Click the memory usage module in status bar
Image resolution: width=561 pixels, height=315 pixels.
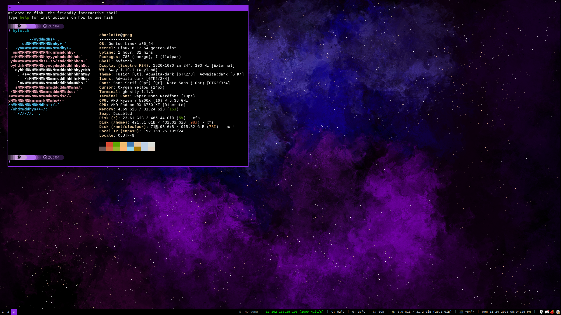[x=421, y=312]
